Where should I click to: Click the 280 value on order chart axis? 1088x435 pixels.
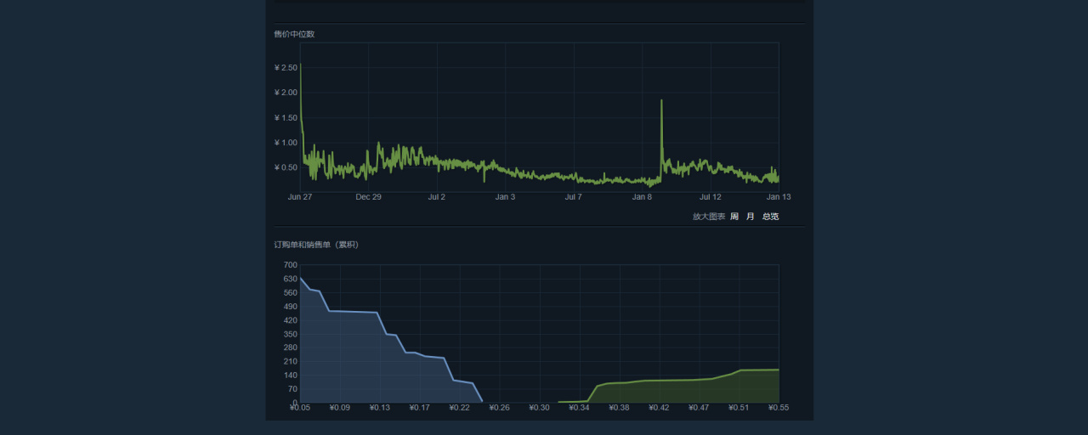coord(290,347)
